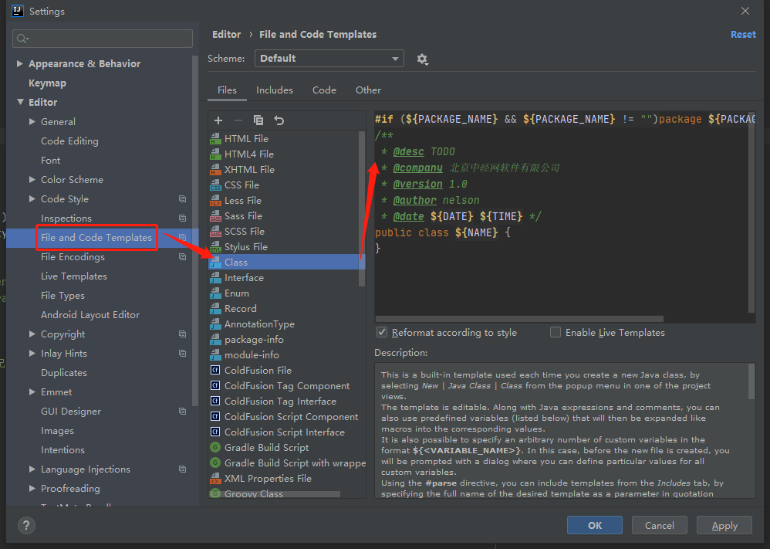This screenshot has width=770, height=549.
Task: Select the XHTML File template icon
Action: pos(215,170)
